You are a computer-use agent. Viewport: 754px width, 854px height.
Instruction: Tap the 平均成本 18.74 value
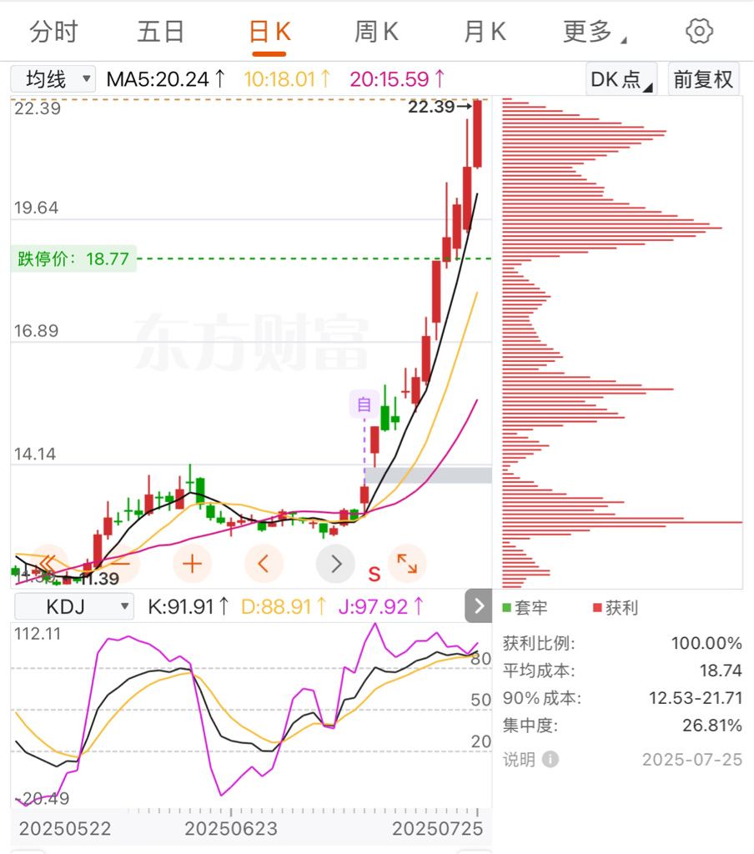click(x=721, y=671)
